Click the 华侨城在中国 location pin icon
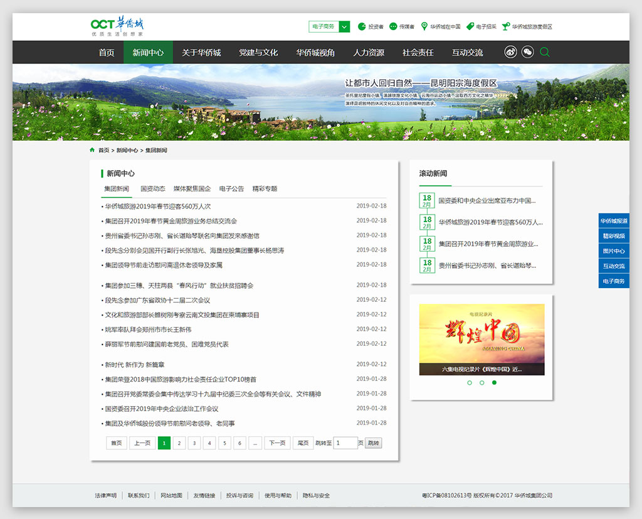642x519 pixels. [x=424, y=26]
